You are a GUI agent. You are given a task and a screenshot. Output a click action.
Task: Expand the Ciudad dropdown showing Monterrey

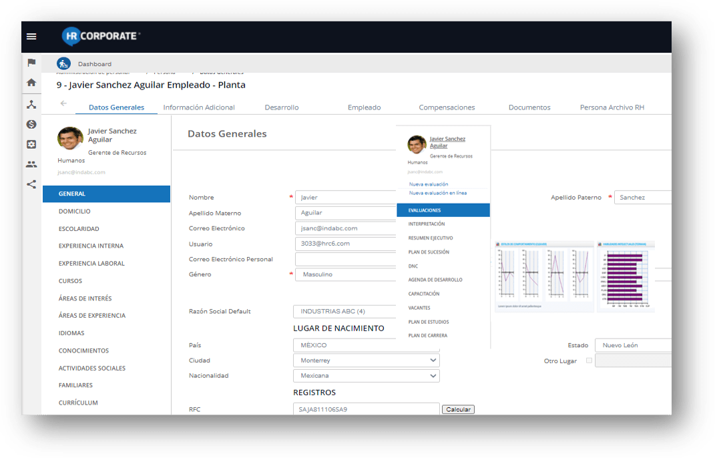coord(366,361)
